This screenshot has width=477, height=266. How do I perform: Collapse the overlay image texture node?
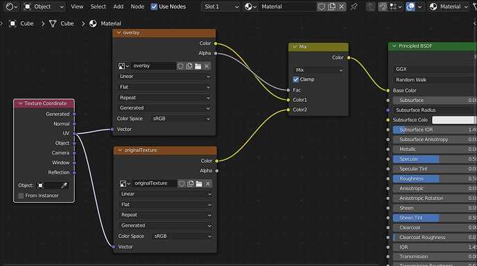119,33
